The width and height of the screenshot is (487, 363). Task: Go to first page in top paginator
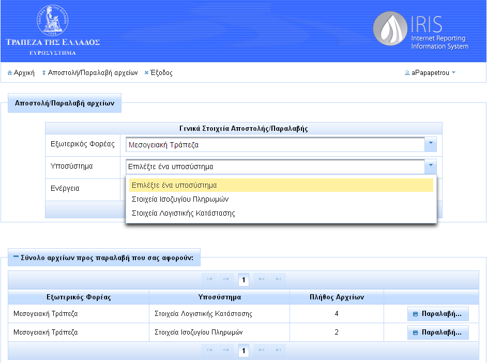(209, 279)
